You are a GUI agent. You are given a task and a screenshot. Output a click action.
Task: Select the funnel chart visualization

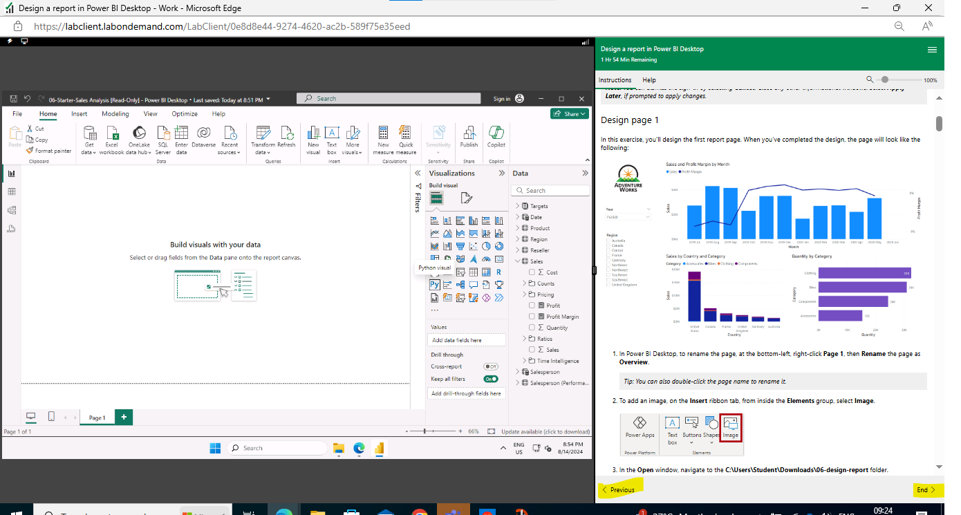460,245
